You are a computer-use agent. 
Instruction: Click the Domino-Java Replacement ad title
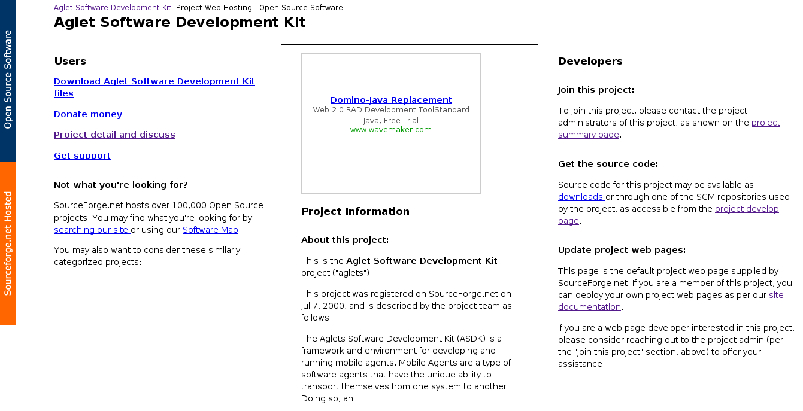[x=391, y=100]
